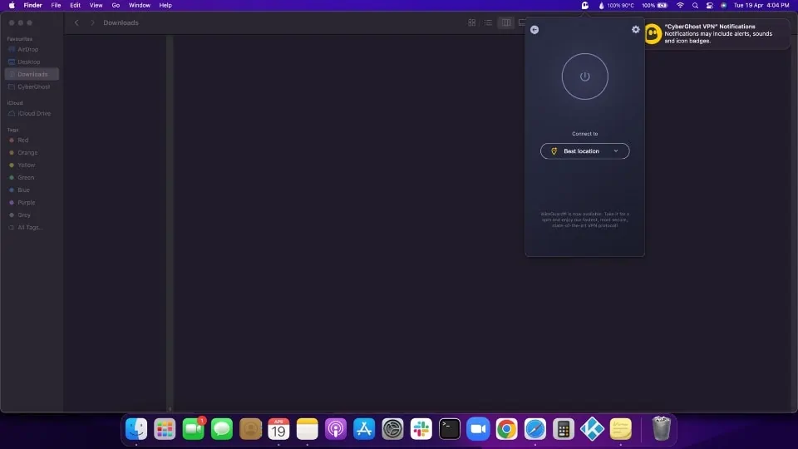Switch Finder to list view
The image size is (798, 449).
point(488,22)
